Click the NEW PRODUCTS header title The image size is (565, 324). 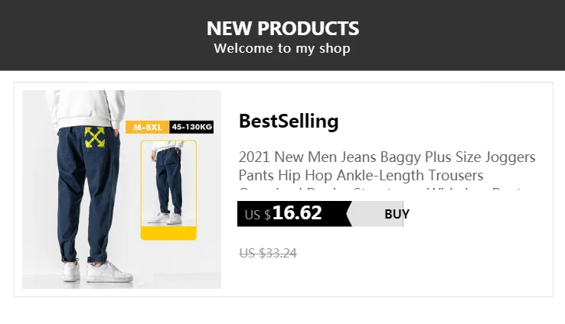click(x=282, y=29)
